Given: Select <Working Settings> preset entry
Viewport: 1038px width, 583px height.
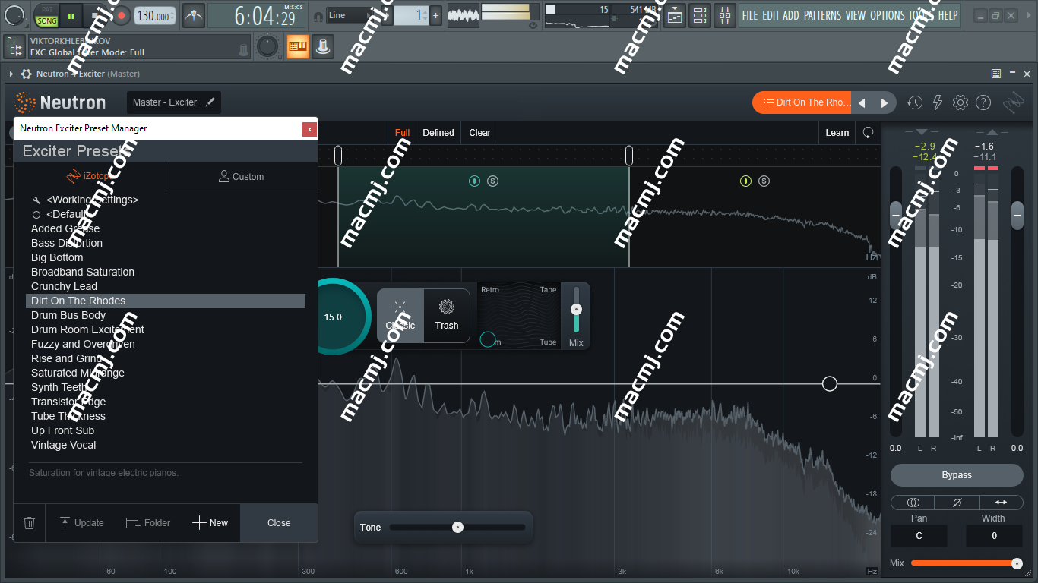Looking at the screenshot, I should tap(92, 200).
